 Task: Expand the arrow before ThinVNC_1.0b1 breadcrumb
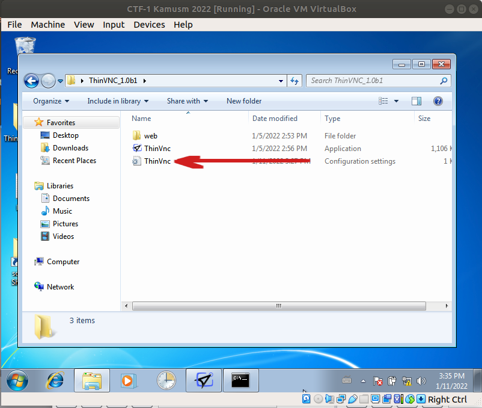[x=82, y=81]
